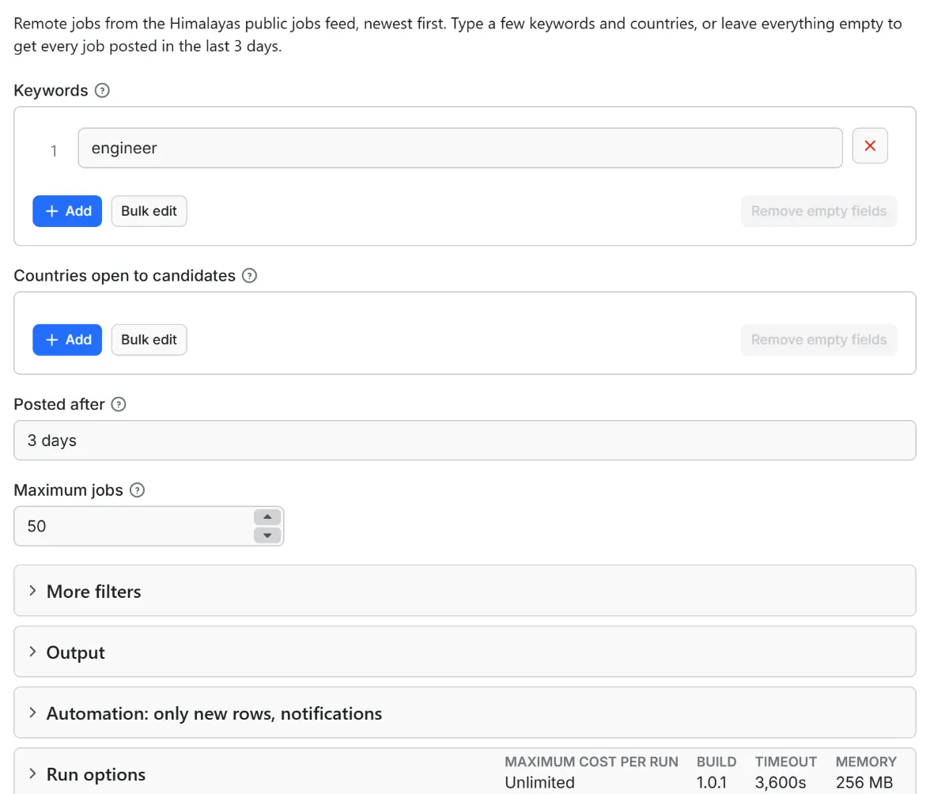Open help icon for Countries open to candidates
This screenshot has width=930, height=794.
point(250,276)
